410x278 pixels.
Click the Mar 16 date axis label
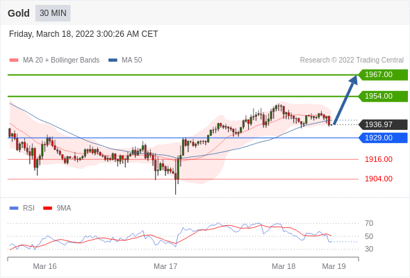(44, 266)
